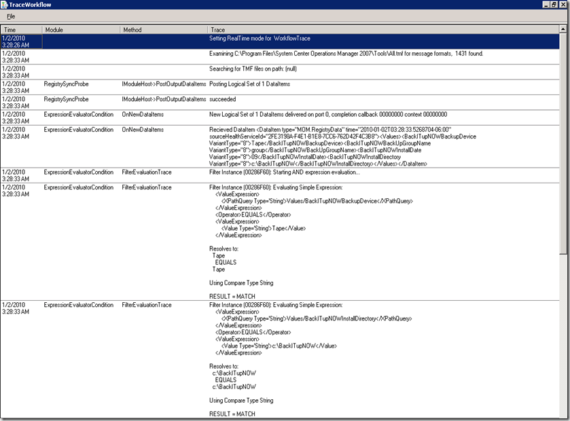This screenshot has width=570, height=421.
Task: Click the time cell of the 'Examining' row
Action: [22, 56]
